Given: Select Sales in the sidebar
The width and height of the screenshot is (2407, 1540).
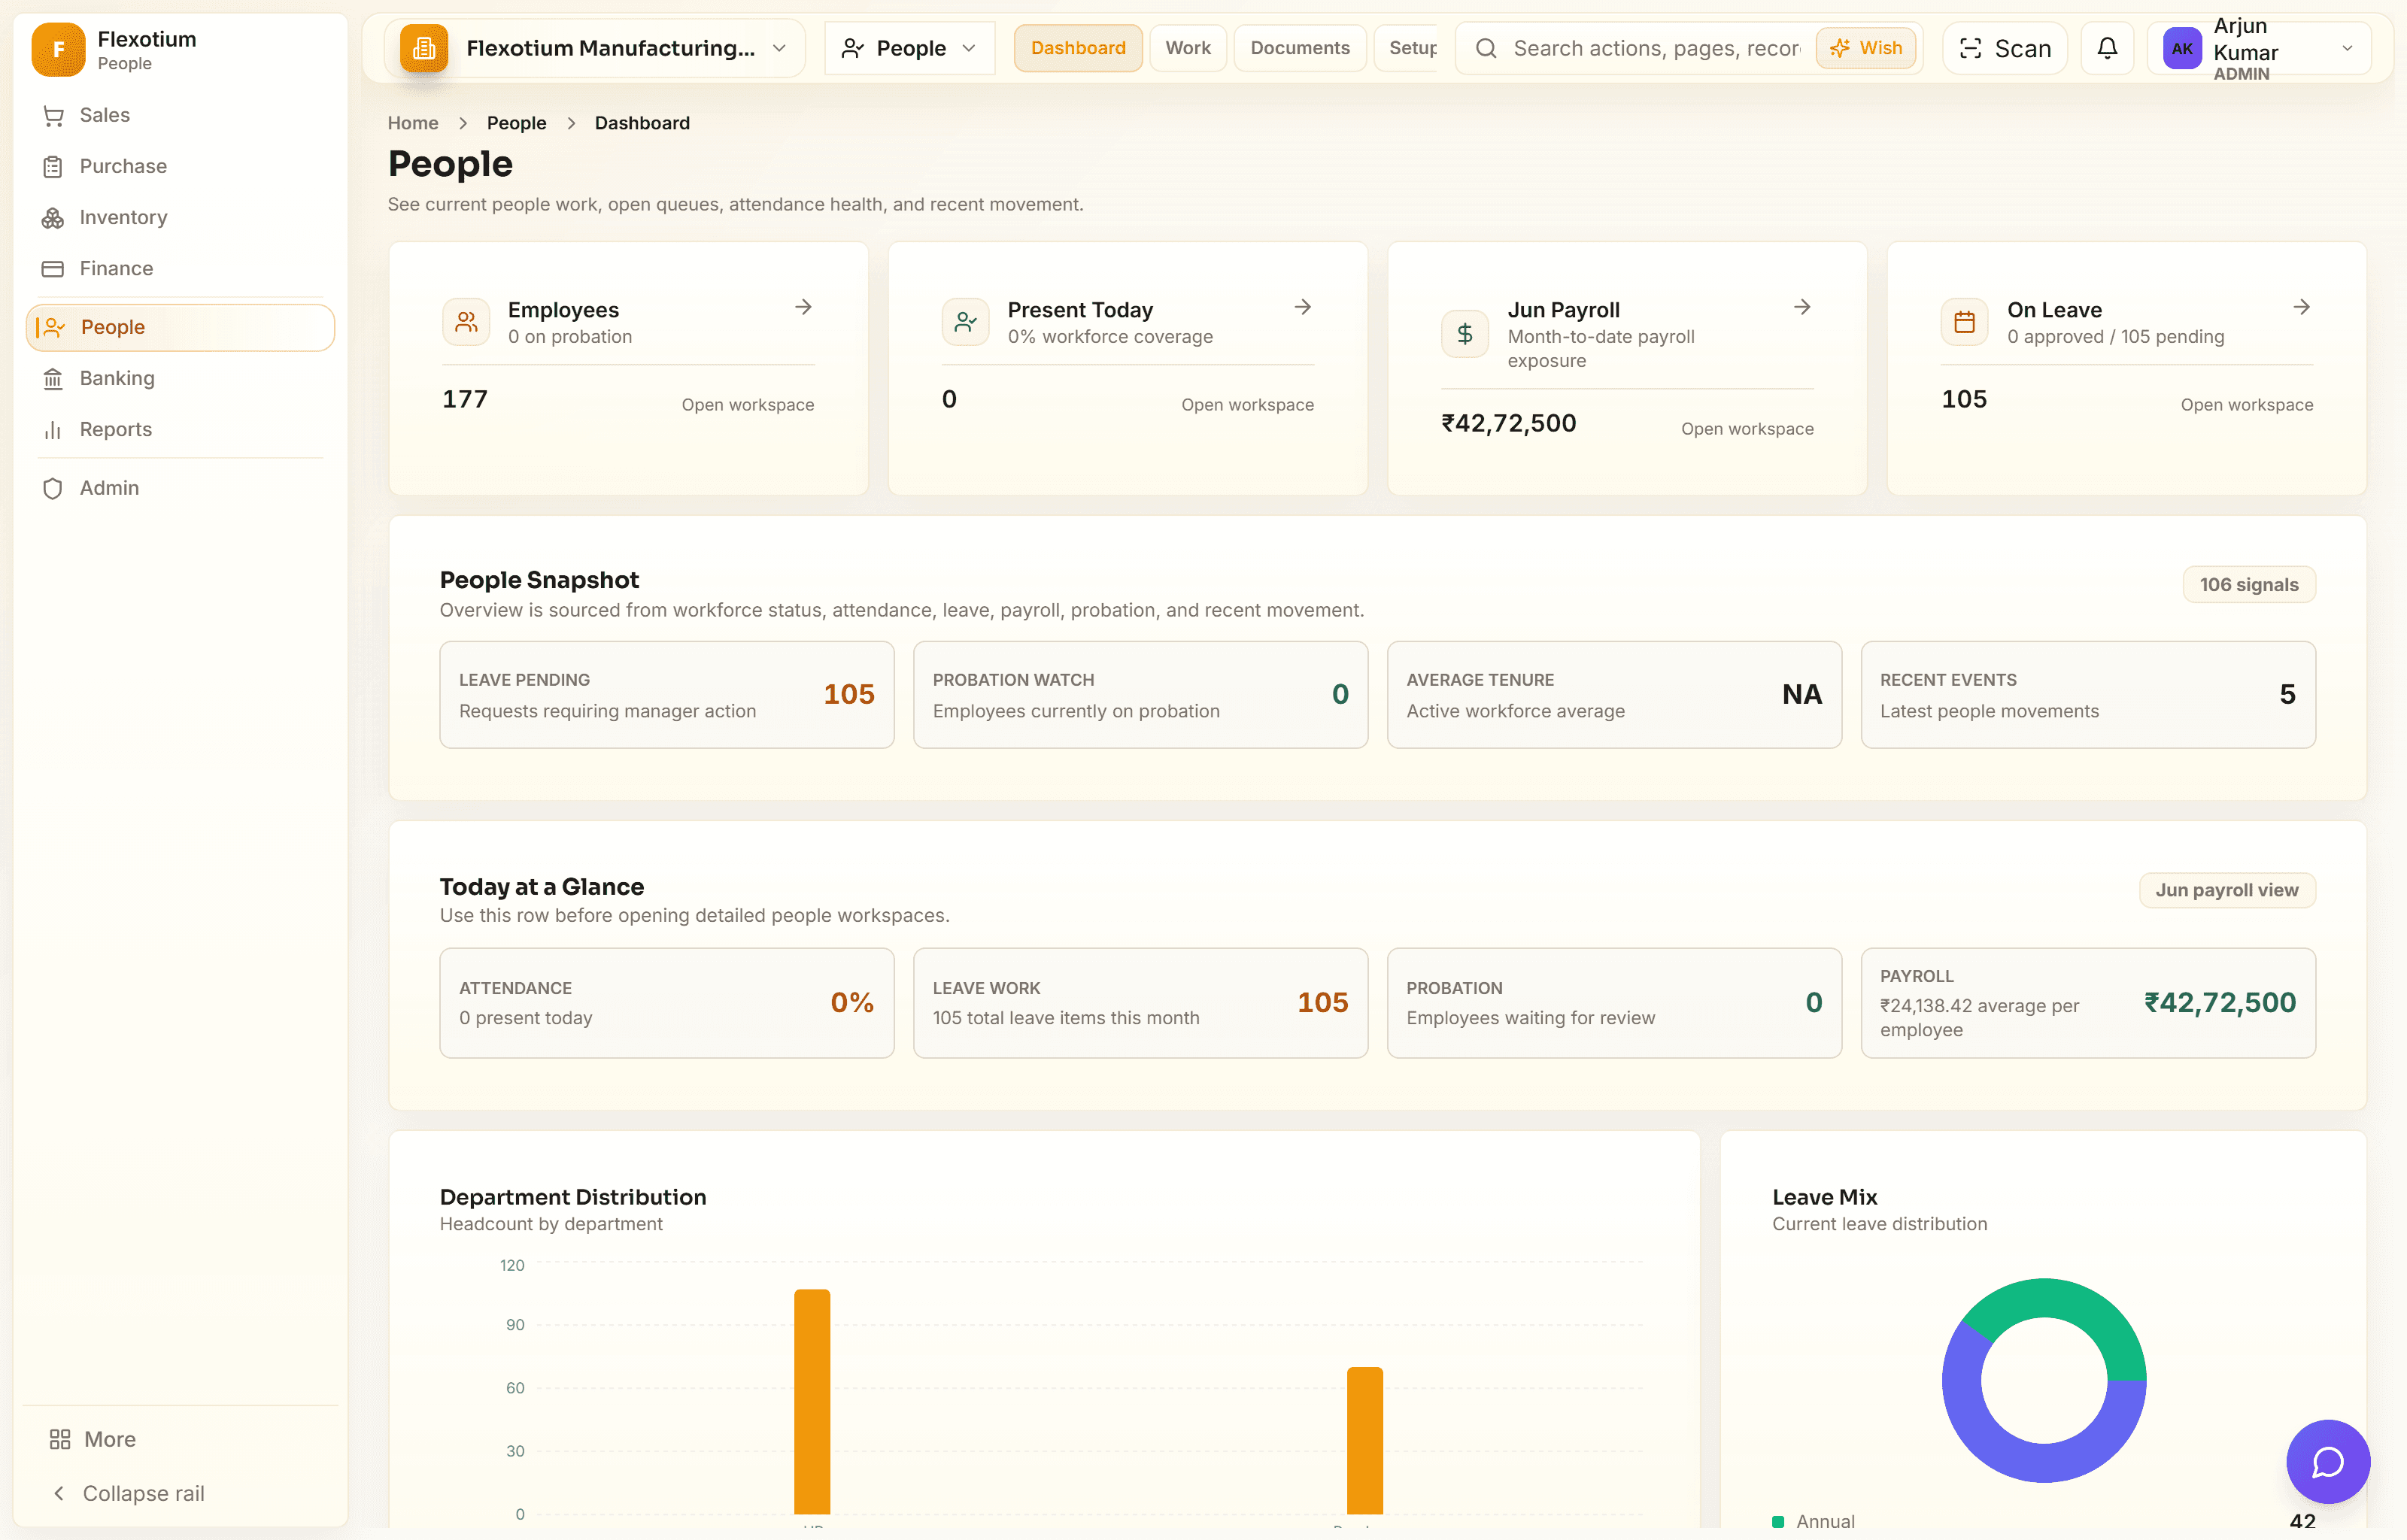Looking at the screenshot, I should [x=180, y=116].
